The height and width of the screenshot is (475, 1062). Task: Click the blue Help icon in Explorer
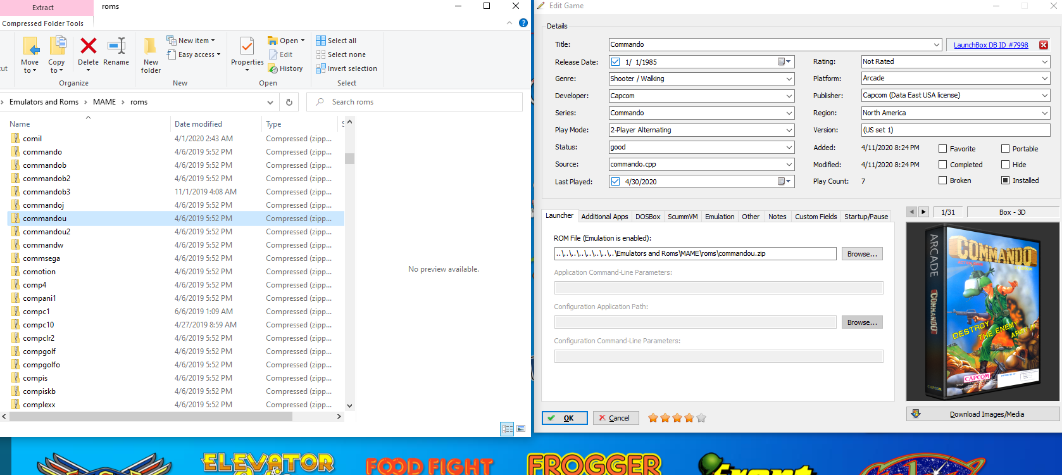tap(523, 23)
